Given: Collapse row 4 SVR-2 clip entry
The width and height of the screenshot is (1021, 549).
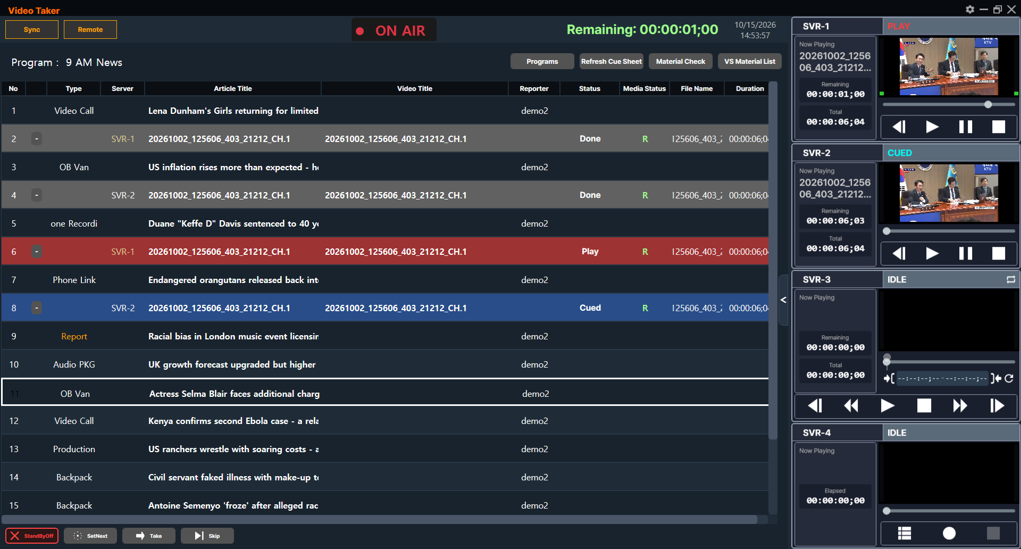Looking at the screenshot, I should [x=36, y=195].
